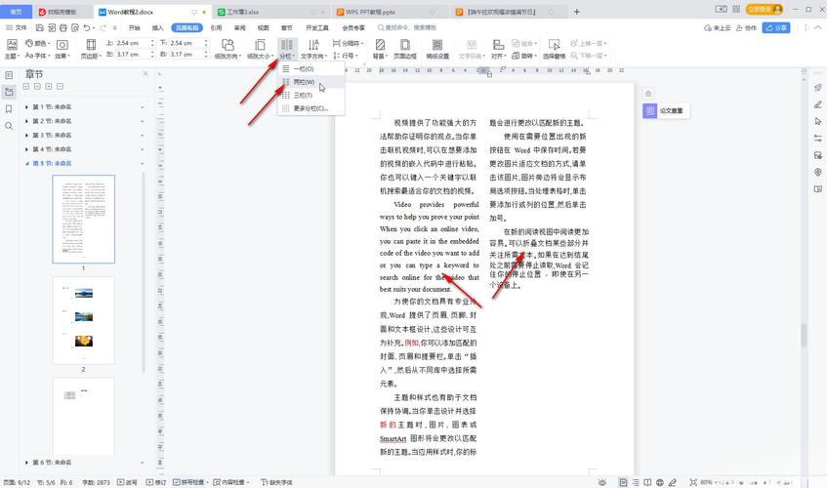Screen dimensions: 827x488
Task: Toggle 拼写检查 spell check in status bar
Action: point(190,482)
